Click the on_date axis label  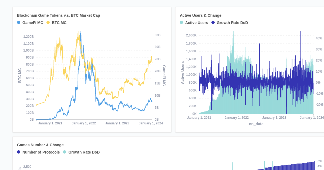(256, 124)
